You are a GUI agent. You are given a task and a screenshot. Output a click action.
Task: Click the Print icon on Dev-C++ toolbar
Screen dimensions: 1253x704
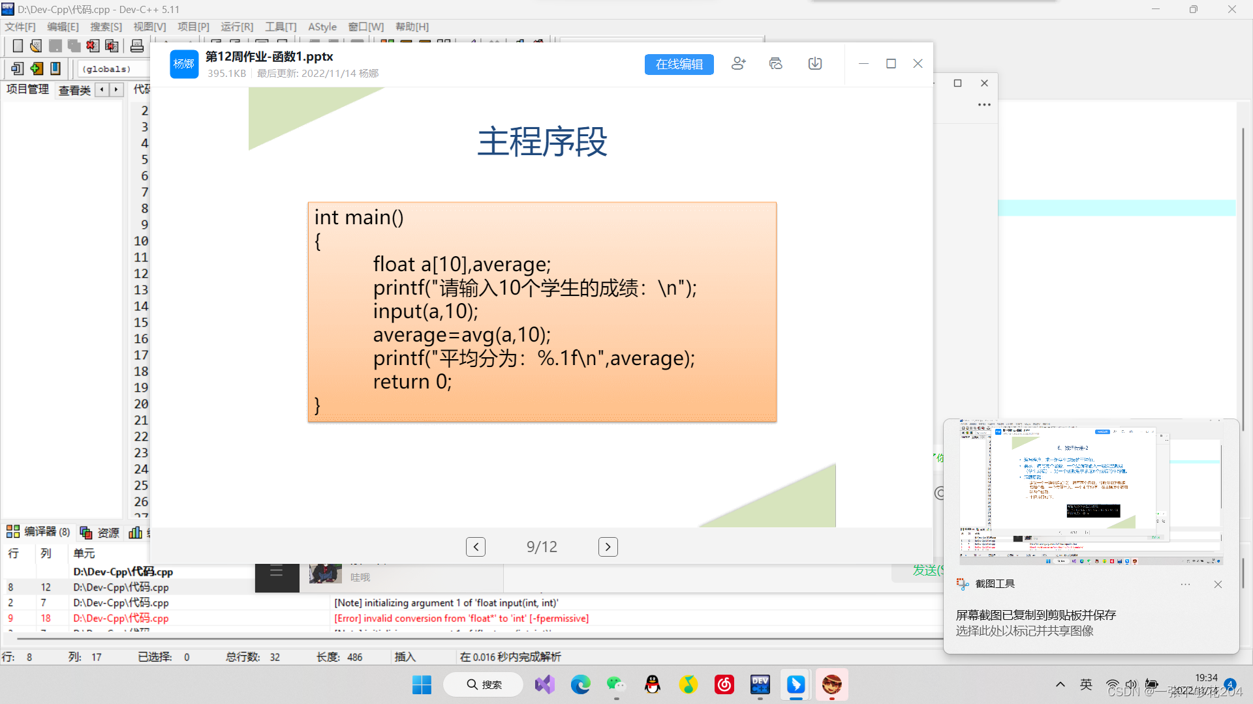(137, 46)
